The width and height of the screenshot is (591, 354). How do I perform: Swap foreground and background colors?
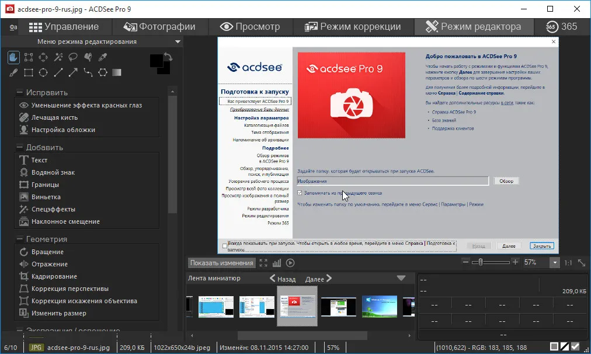coord(168,57)
